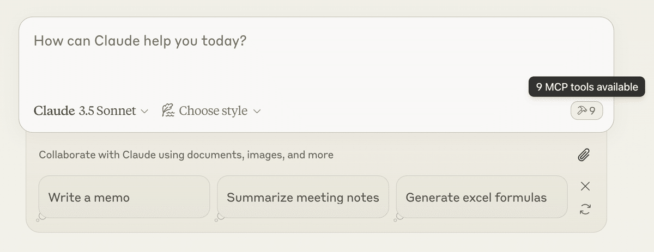Choose the Summarize meeting notes suggestion
Image resolution: width=654 pixels, height=252 pixels.
coord(302,197)
